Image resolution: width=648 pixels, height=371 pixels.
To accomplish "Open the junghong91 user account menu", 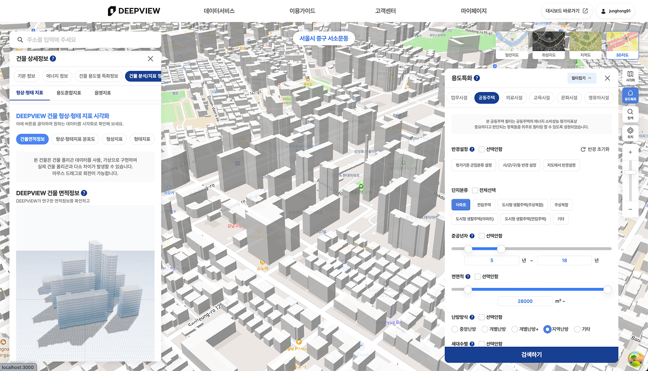I will point(615,11).
